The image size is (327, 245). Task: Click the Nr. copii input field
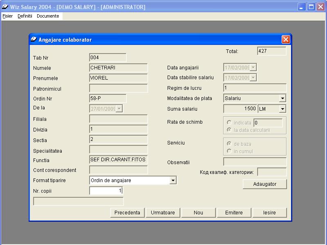click(x=106, y=191)
